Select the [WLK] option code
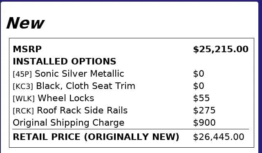The width and height of the screenshot is (262, 153). click(x=24, y=99)
